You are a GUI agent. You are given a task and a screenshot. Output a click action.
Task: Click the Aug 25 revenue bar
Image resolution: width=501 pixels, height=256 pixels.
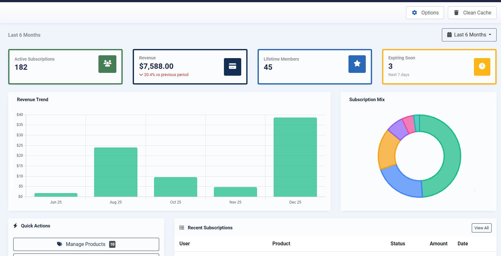(x=116, y=172)
